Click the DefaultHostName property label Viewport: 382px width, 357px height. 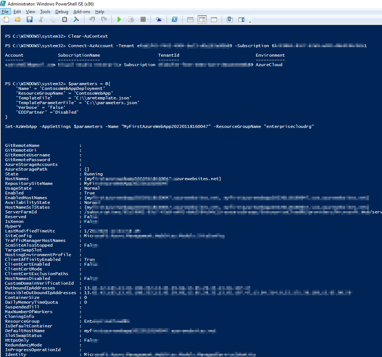tap(25, 331)
